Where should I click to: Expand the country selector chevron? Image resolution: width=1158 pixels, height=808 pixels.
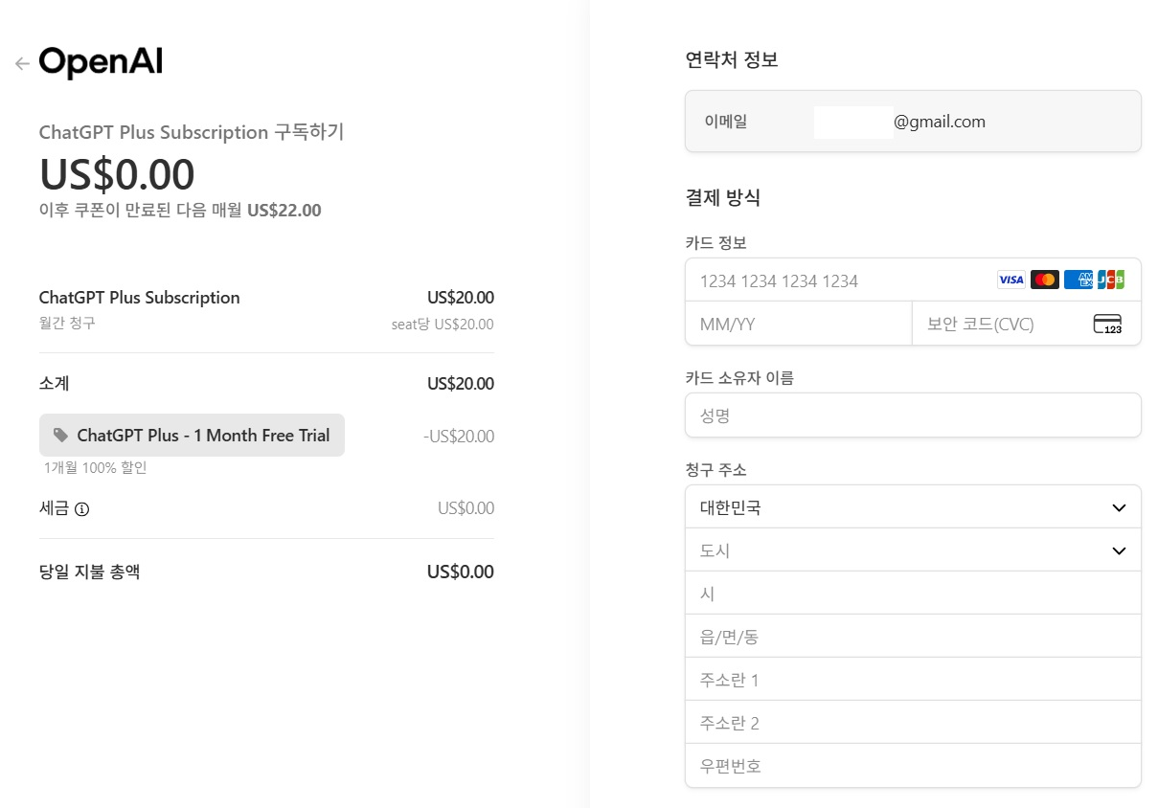click(1118, 507)
